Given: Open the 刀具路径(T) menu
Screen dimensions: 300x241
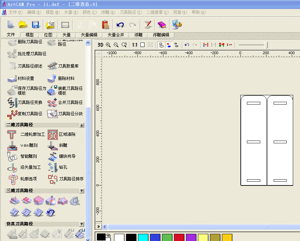Looking at the screenshot, I should [x=131, y=12].
